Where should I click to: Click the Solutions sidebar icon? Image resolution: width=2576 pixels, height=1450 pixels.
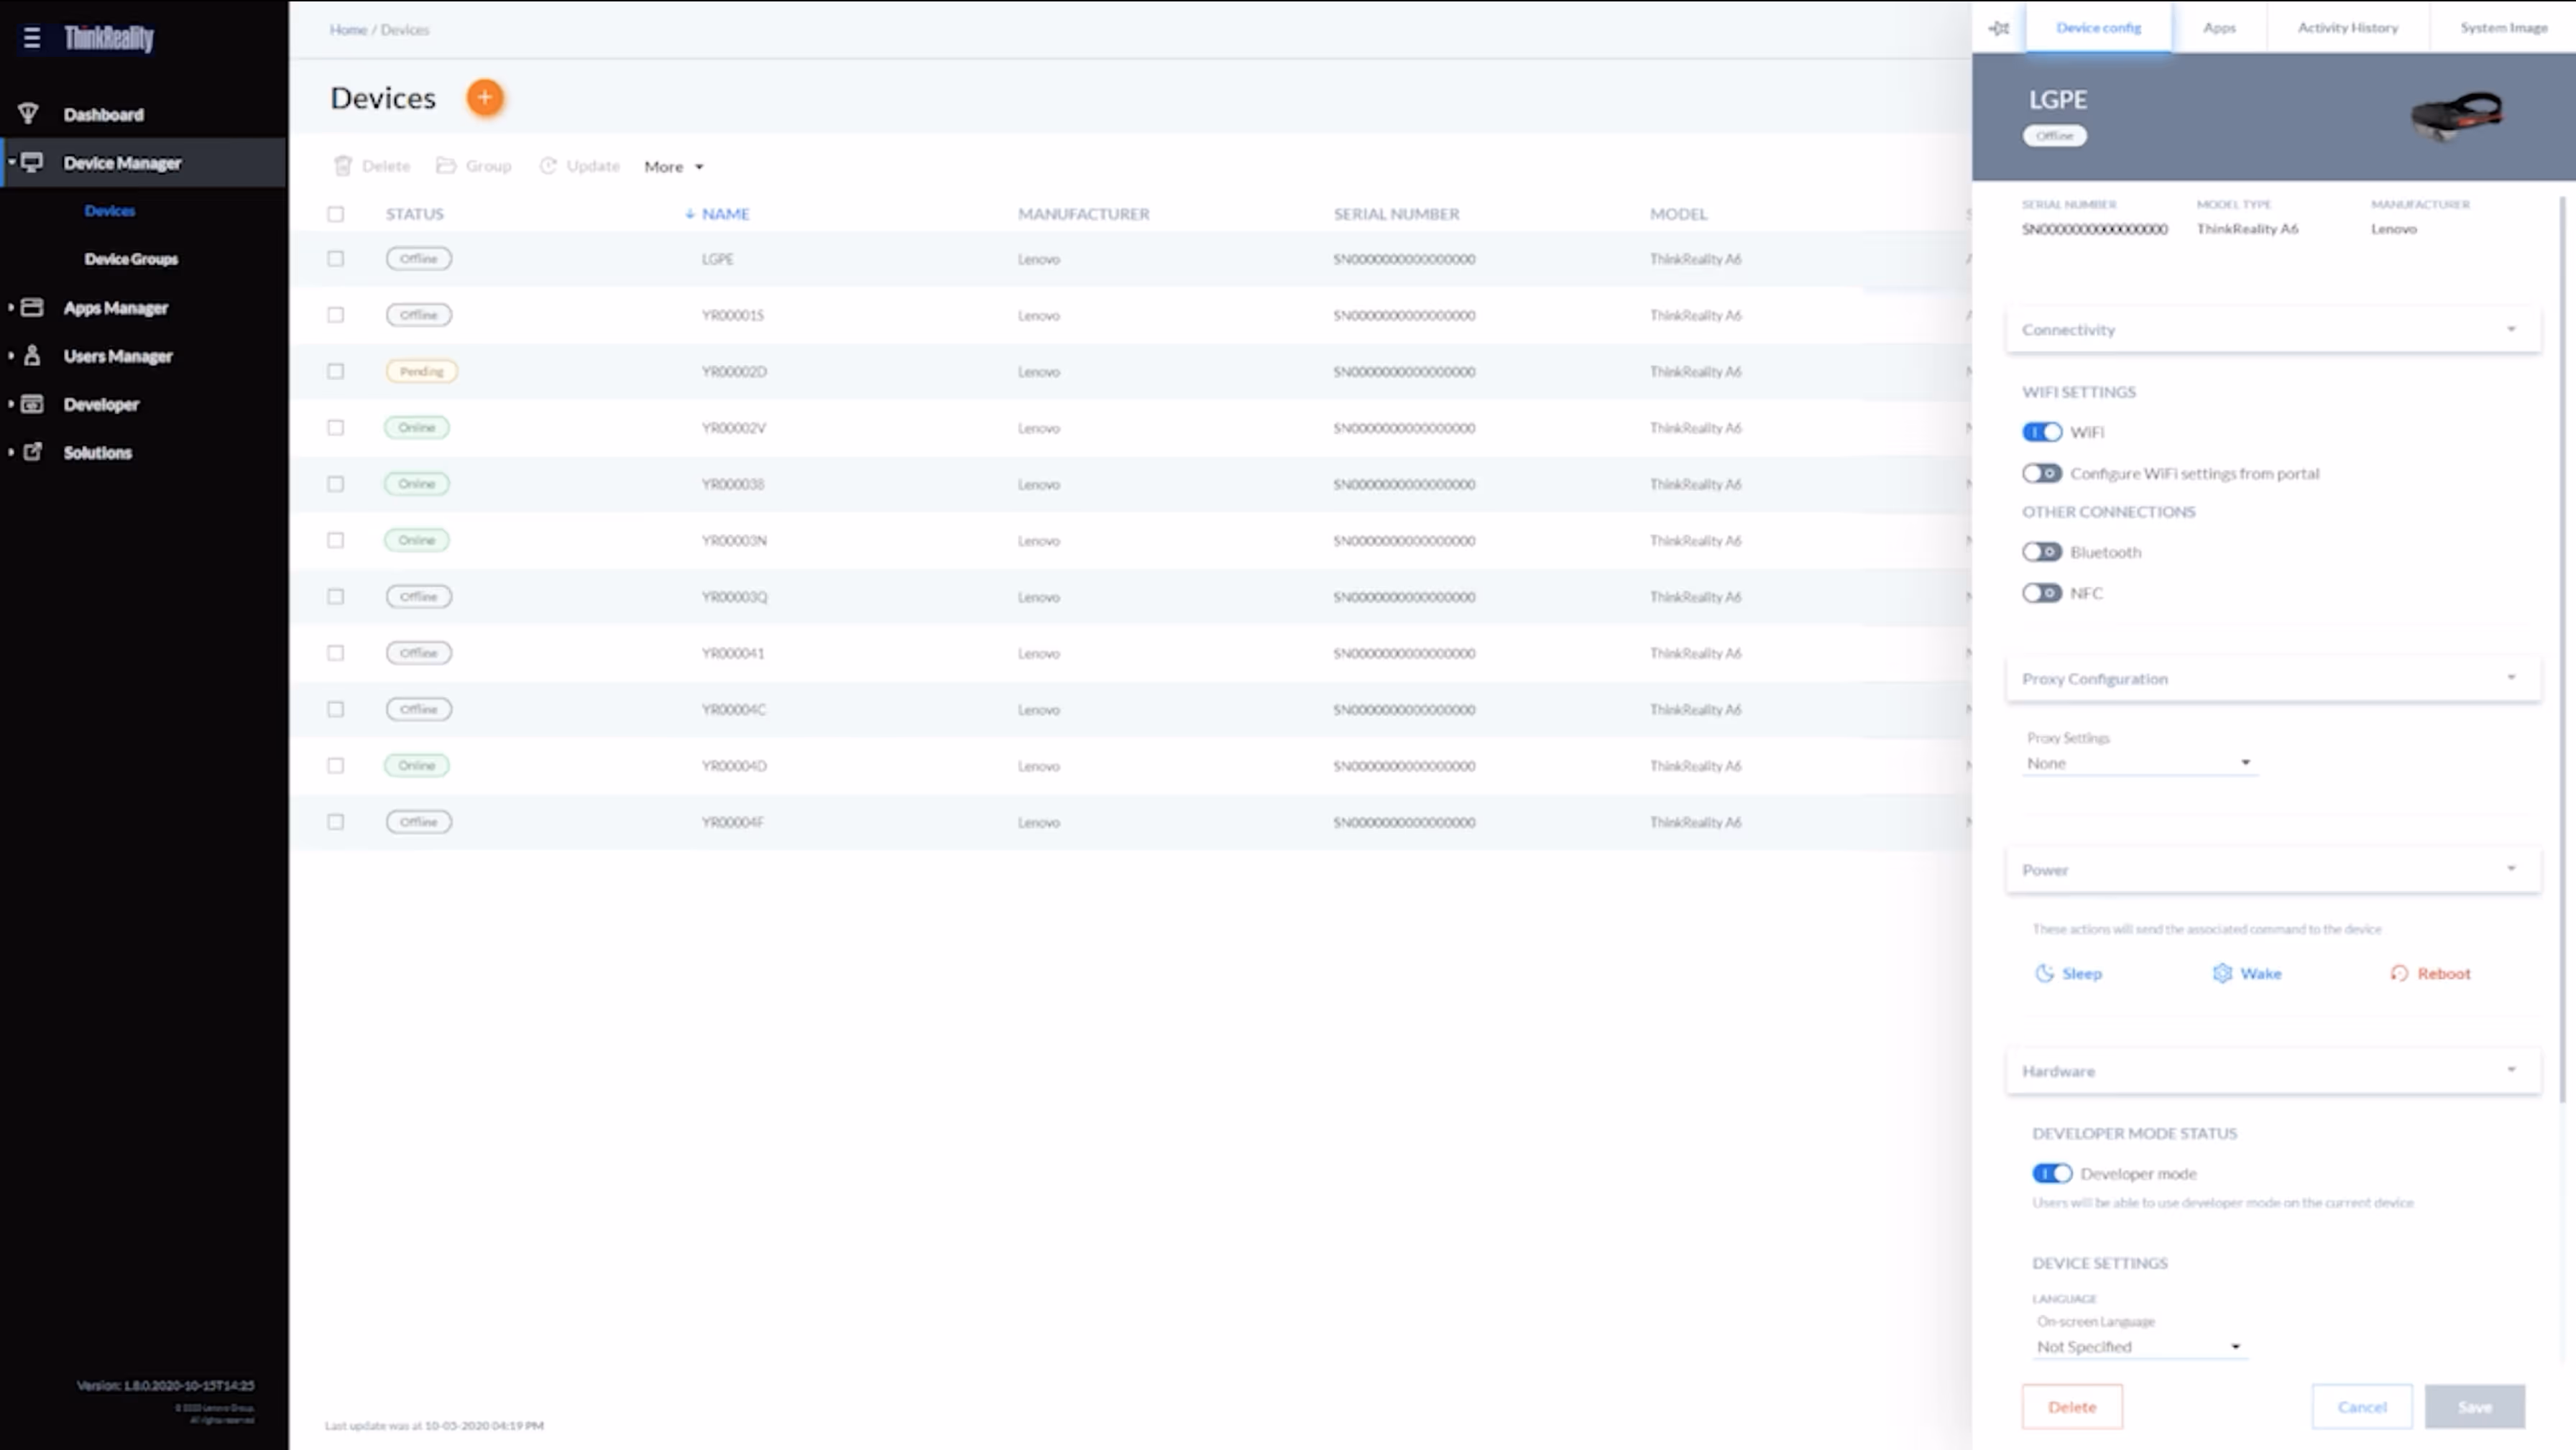tap(32, 452)
